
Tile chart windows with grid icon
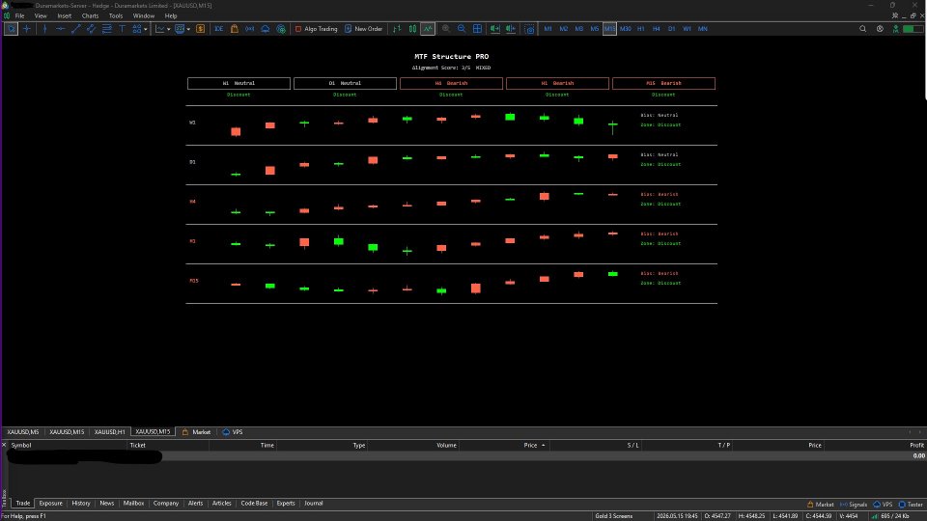(x=477, y=28)
